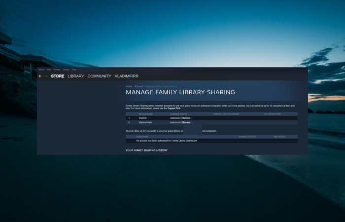Switch to the LIBRARY tab
This screenshot has height=222, width=345.
click(76, 76)
